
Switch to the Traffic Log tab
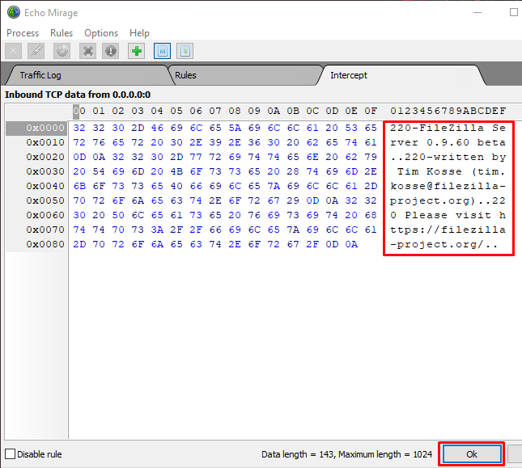click(x=87, y=75)
